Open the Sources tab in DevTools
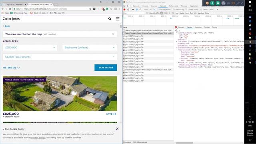Viewport: 256px width, 144px height. point(154,6)
